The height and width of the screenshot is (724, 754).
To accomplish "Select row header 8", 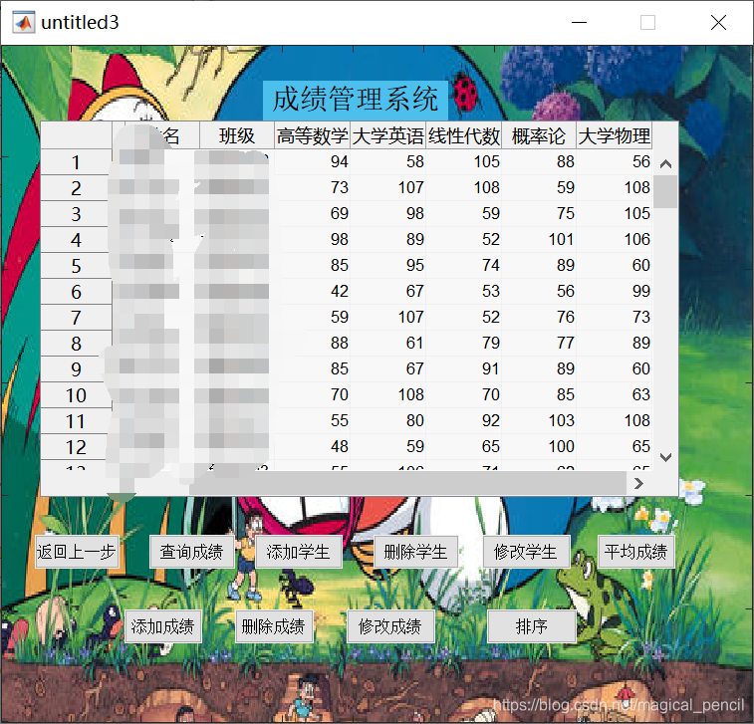I will click(x=76, y=344).
